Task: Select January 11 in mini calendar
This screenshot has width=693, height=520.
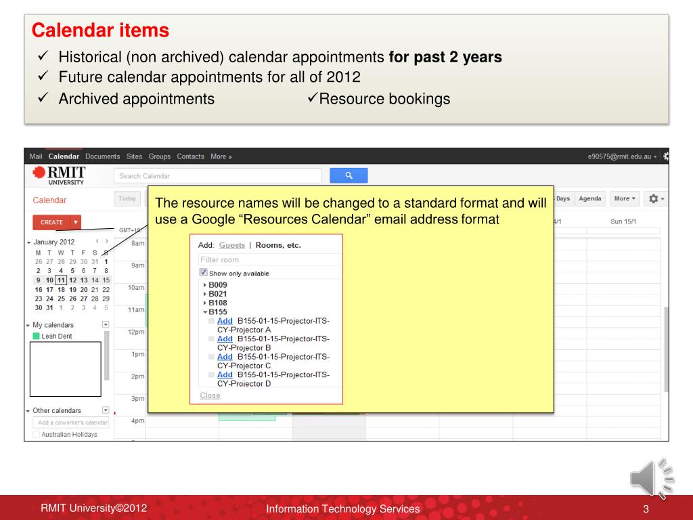Action: point(61,280)
